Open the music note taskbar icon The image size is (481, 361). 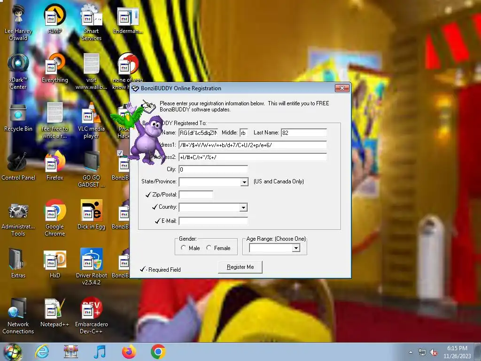click(100, 352)
